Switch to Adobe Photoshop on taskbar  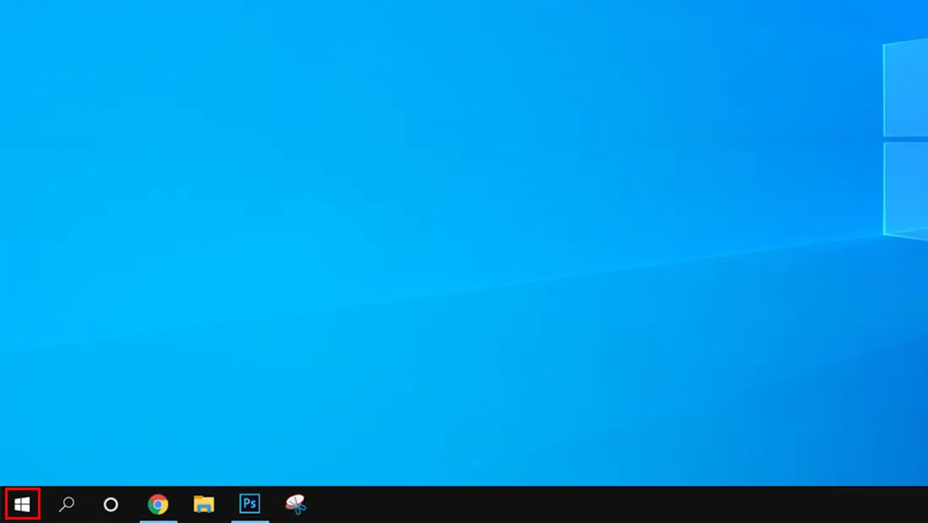[x=250, y=504]
